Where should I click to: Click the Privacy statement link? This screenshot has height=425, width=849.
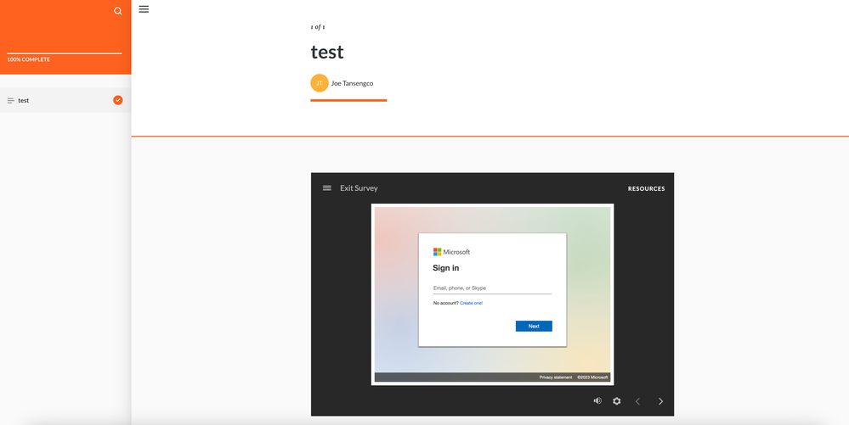point(556,377)
